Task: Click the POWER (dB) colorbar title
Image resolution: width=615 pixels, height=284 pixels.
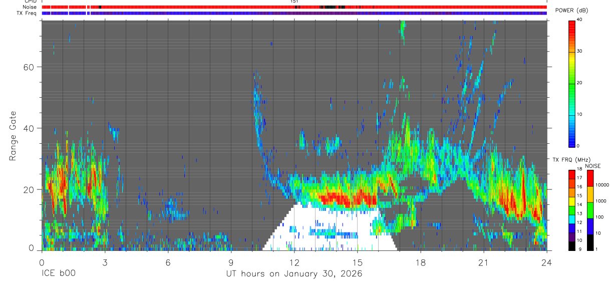Action: tap(571, 11)
